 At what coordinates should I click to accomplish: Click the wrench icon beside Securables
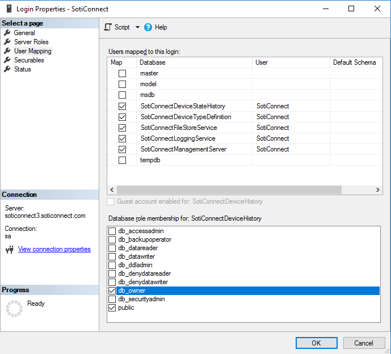pos(7,60)
